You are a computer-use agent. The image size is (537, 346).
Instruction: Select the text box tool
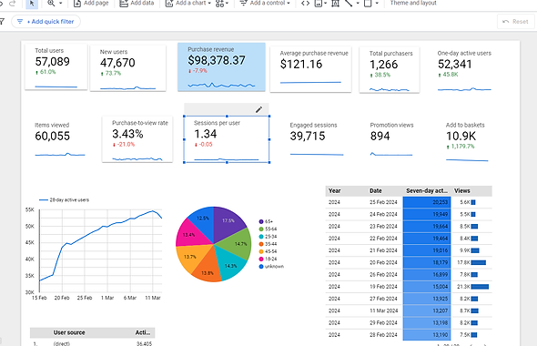pyautogui.click(x=335, y=3)
